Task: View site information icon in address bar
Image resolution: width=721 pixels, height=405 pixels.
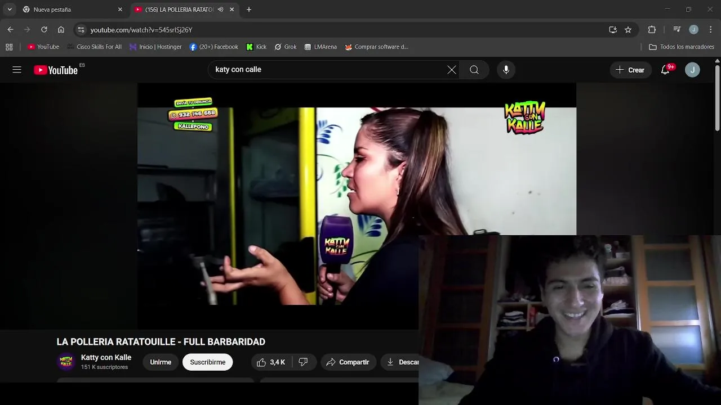Action: click(x=81, y=30)
